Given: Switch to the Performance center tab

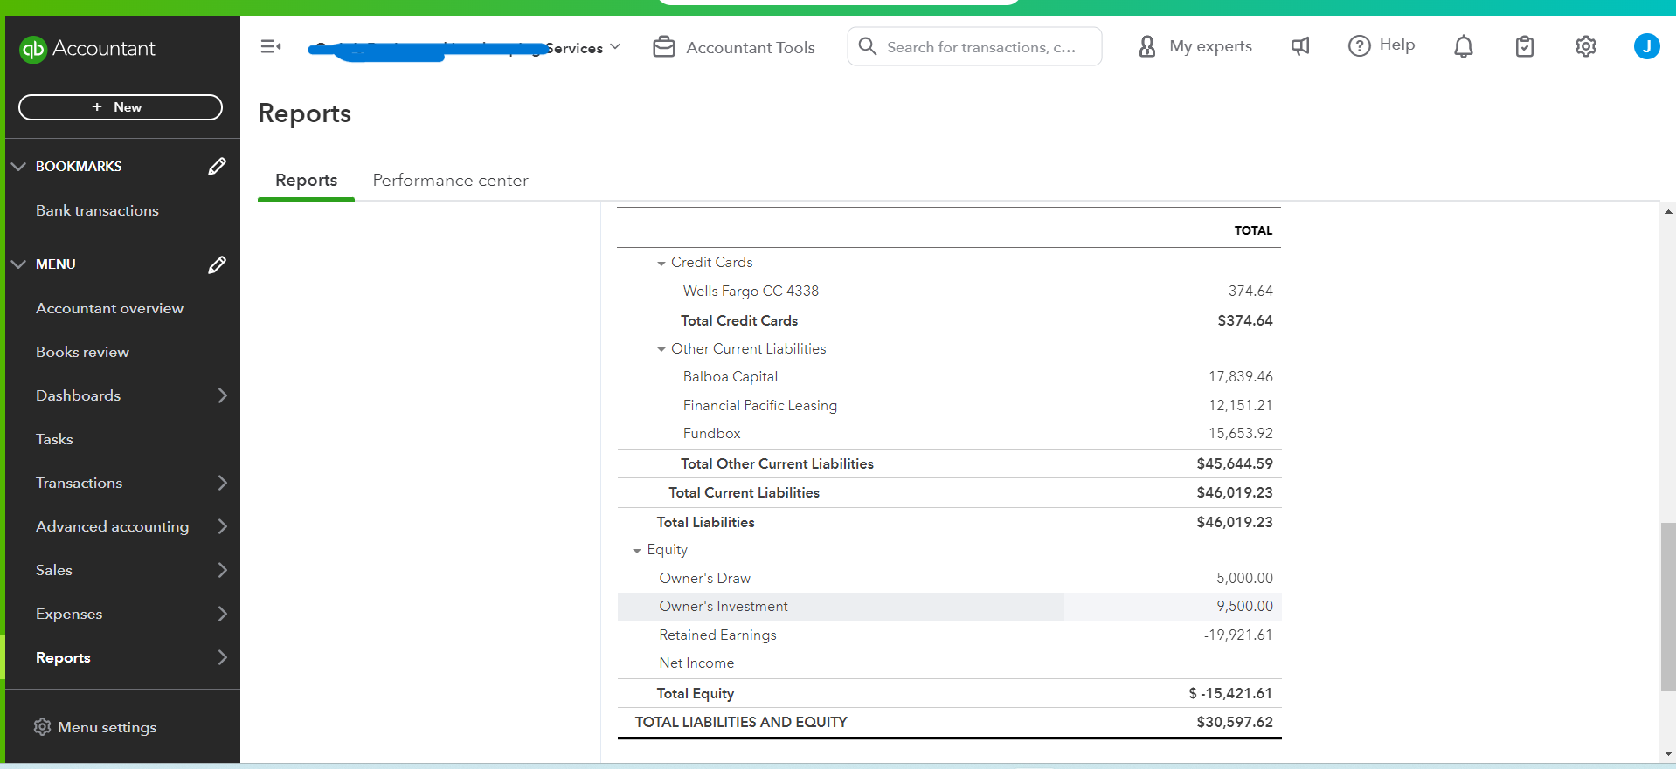Looking at the screenshot, I should pos(450,180).
